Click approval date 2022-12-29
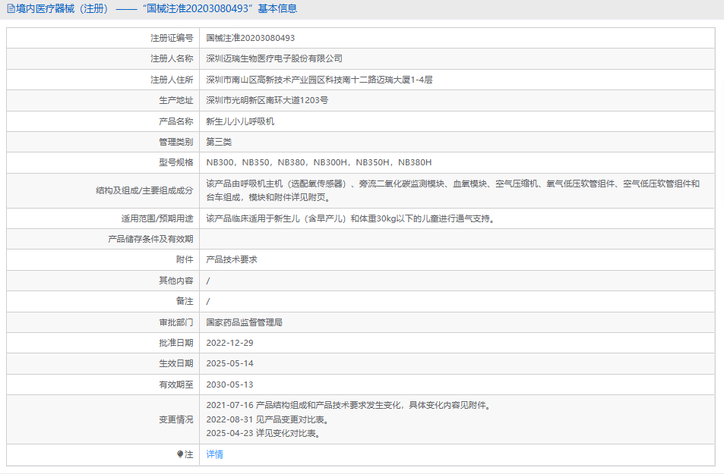This screenshot has width=724, height=474. (x=230, y=343)
